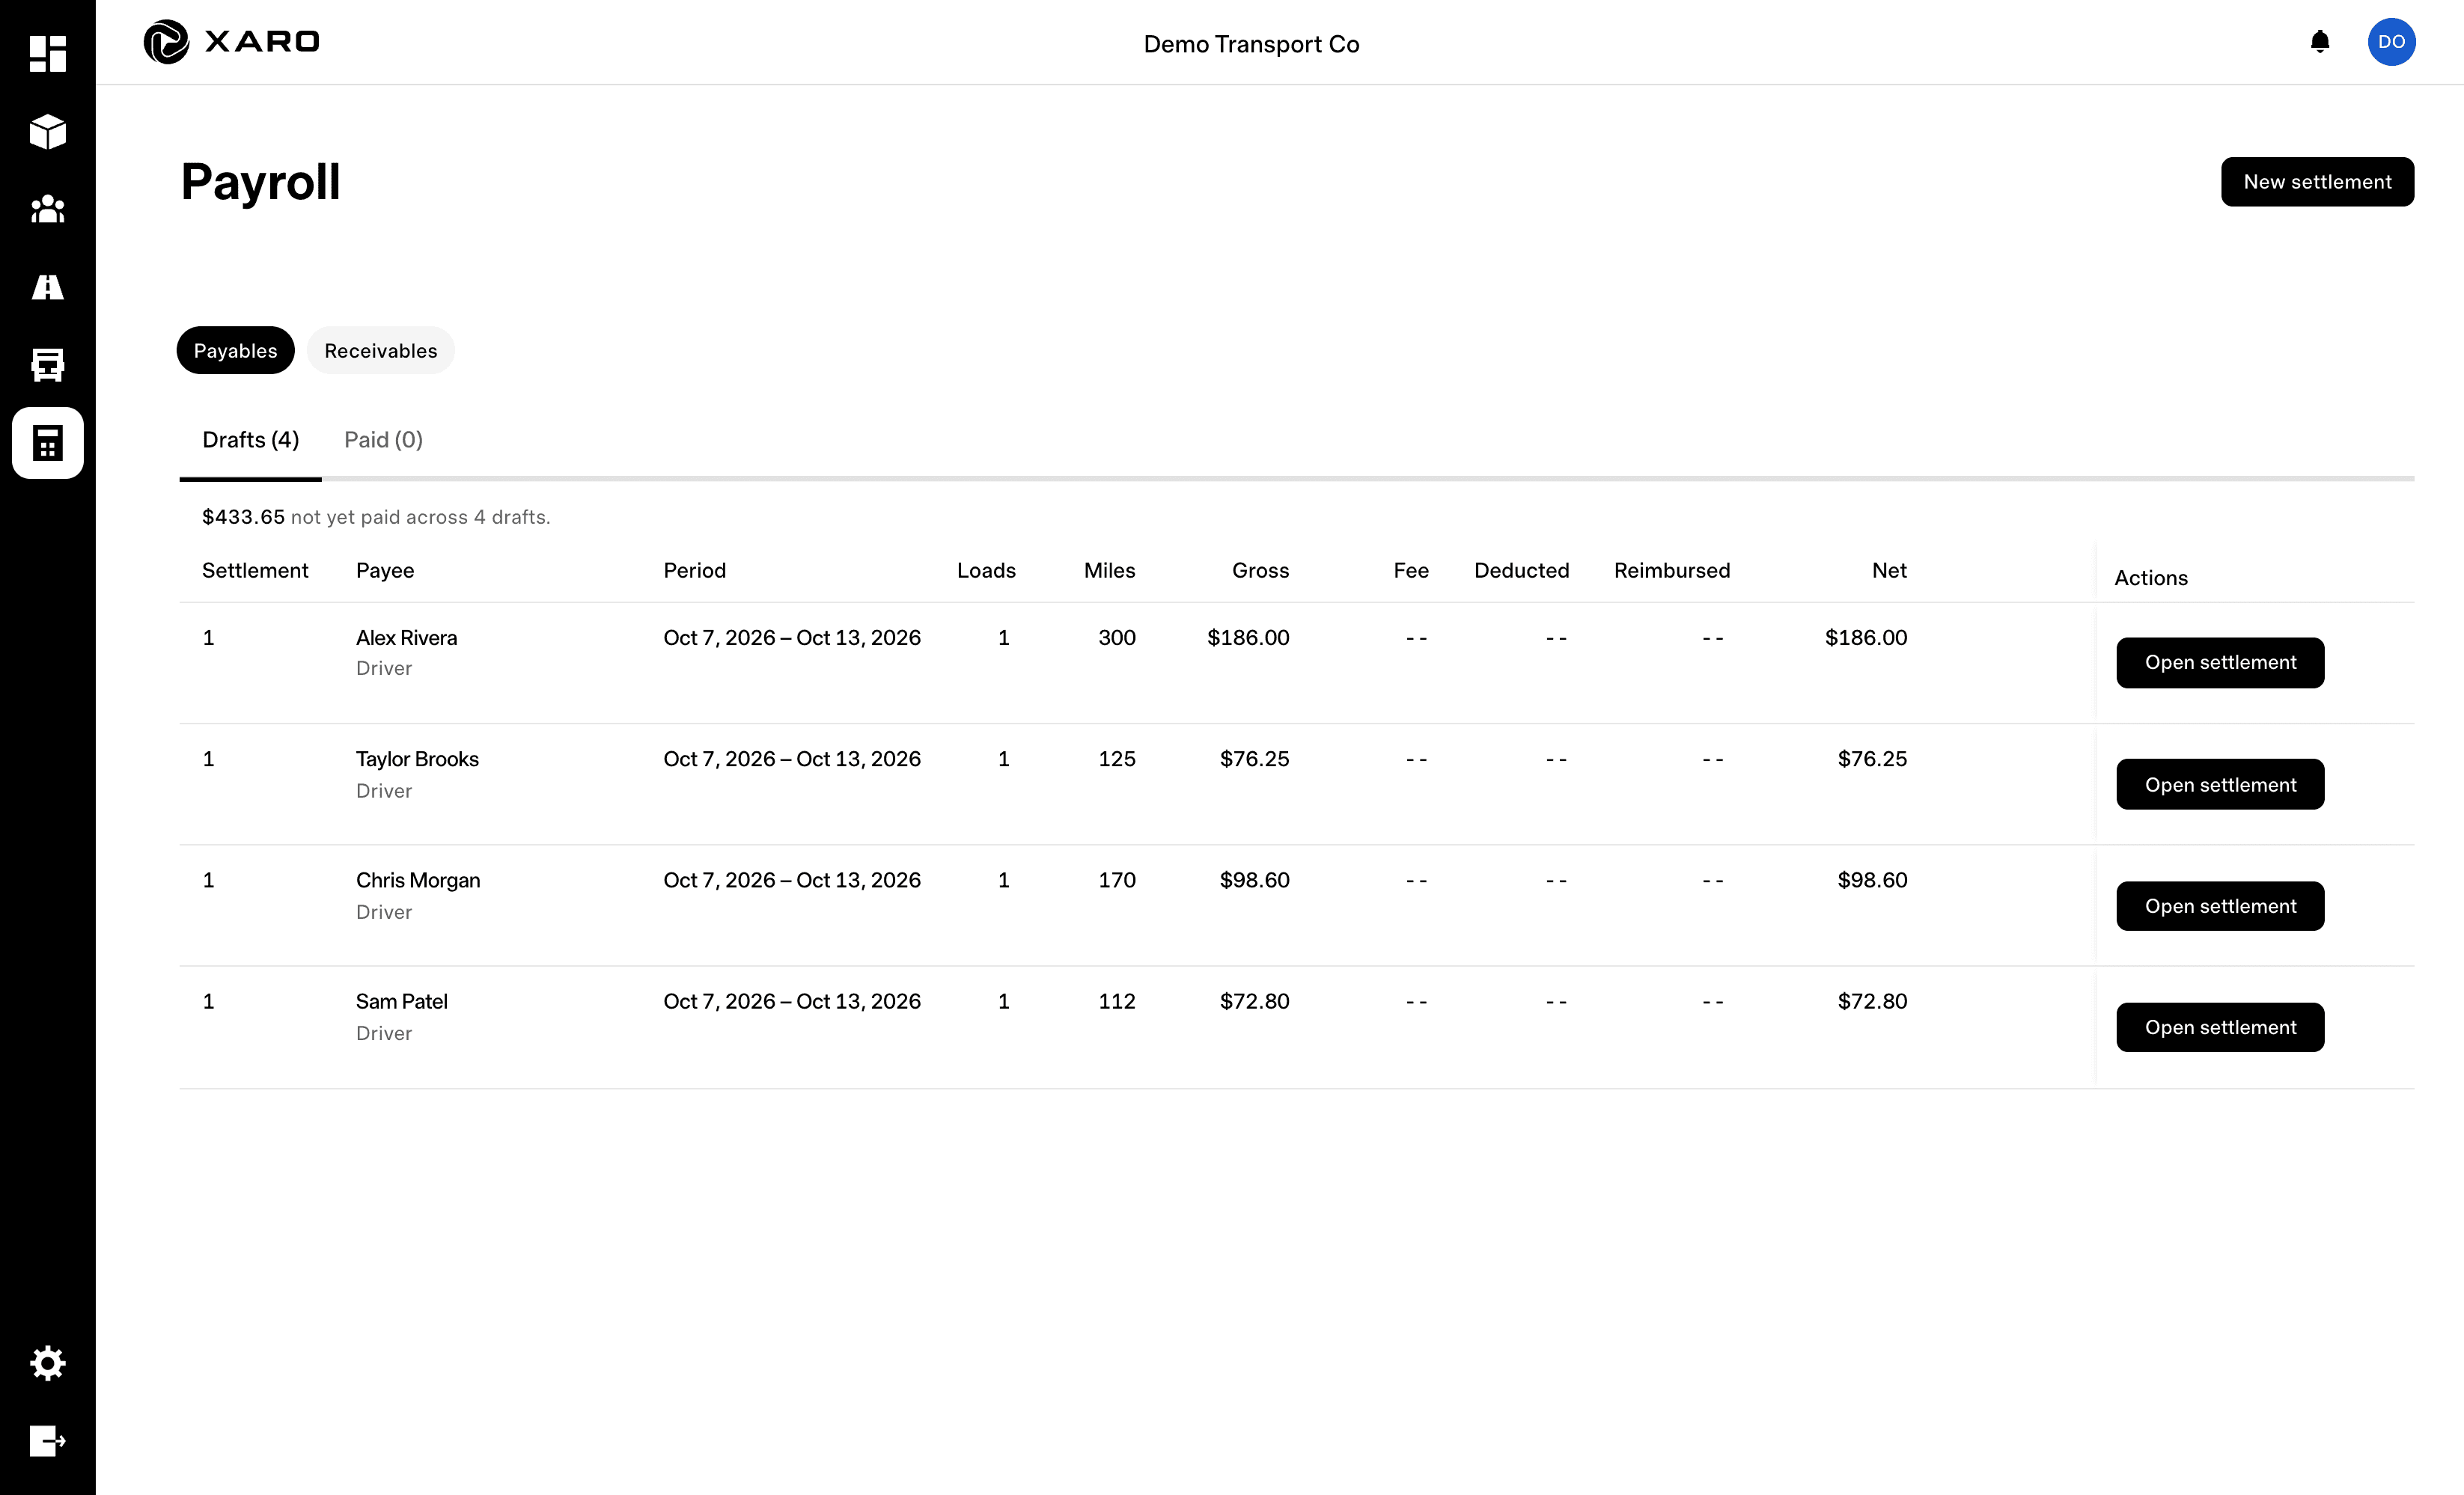Open the truck front icon in sidebar
This screenshot has height=1495, width=2464.
pyautogui.click(x=47, y=365)
